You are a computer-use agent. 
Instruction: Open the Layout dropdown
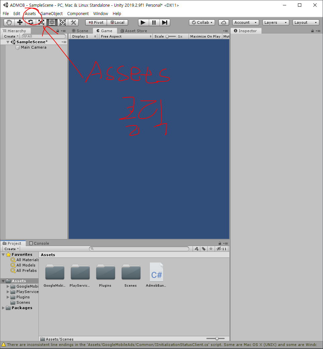pos(306,22)
